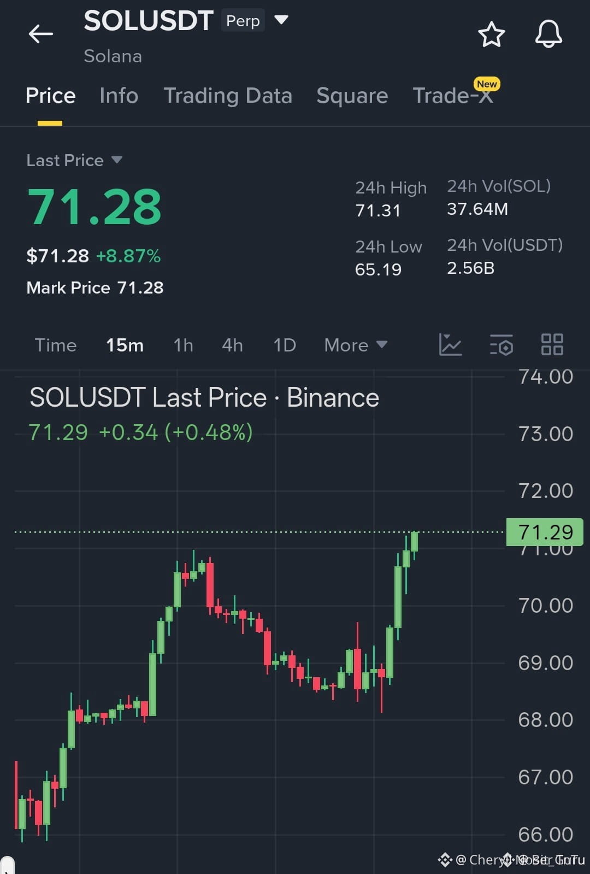Select the 4h chart interval
590x874 pixels.
coord(232,345)
